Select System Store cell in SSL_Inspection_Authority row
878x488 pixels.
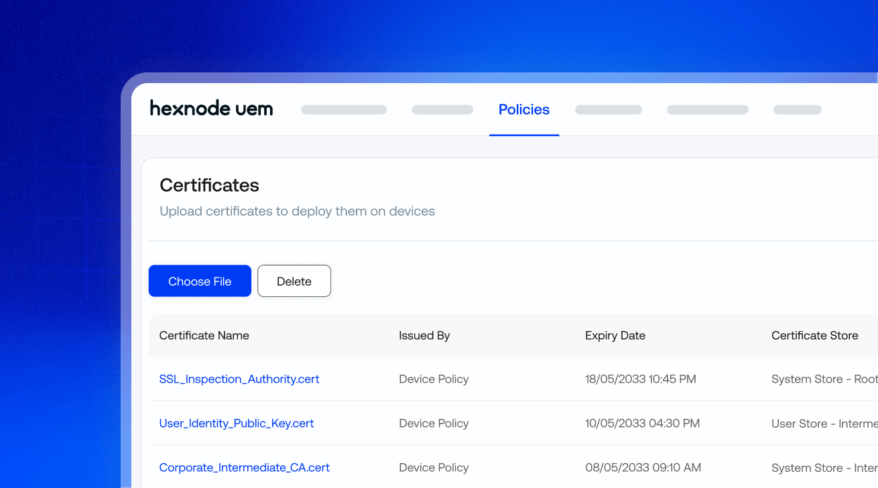pyautogui.click(x=824, y=379)
